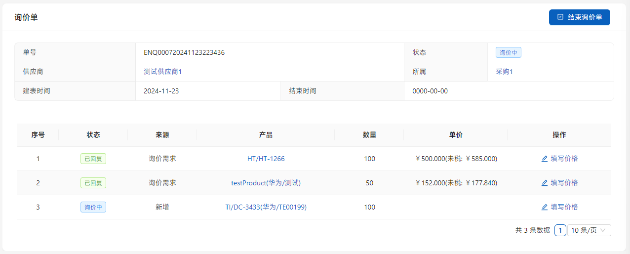Click pencil icon for row 2 填写价格
Viewport: 630px width, 254px height.
pyautogui.click(x=545, y=183)
